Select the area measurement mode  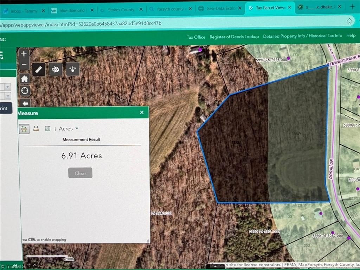24,129
